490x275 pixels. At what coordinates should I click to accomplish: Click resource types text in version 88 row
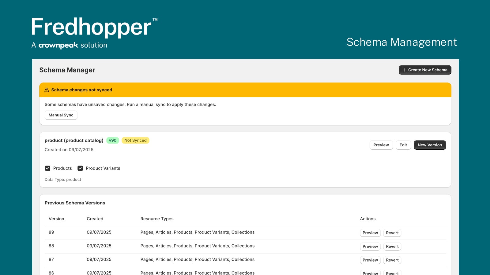tap(198, 246)
